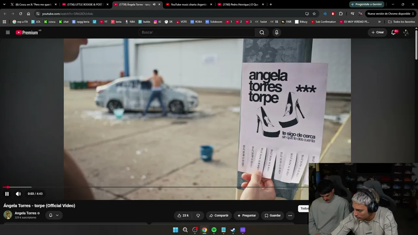Open the YouTube notifications bell
Image resolution: width=418 pixels, height=235 pixels.
pyautogui.click(x=394, y=32)
